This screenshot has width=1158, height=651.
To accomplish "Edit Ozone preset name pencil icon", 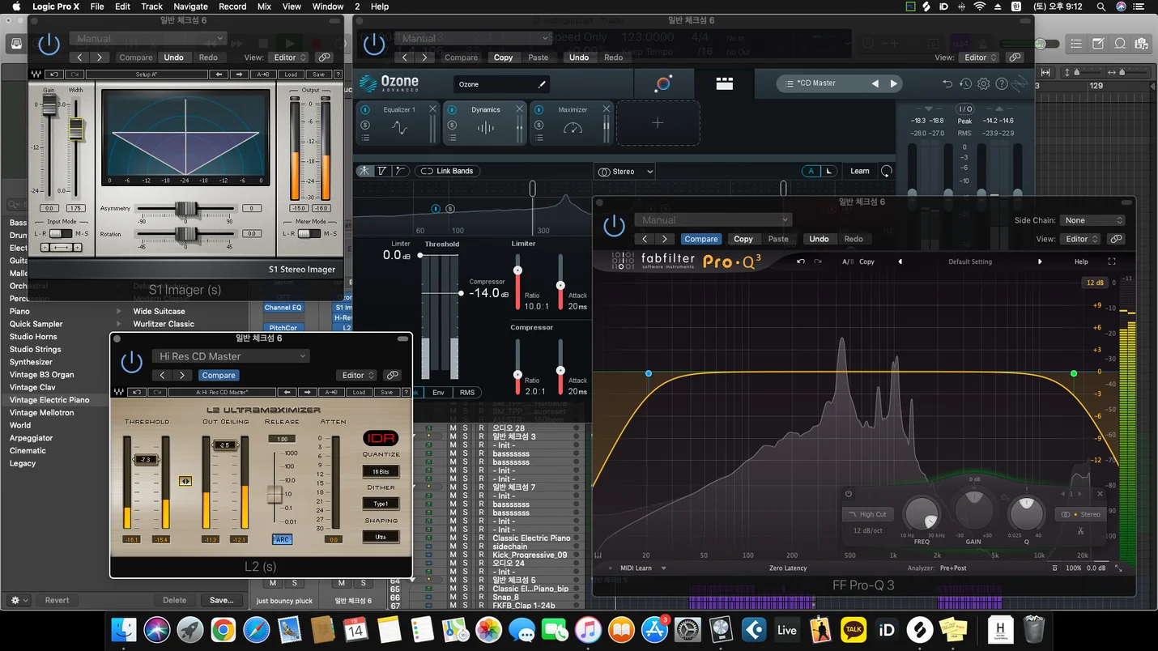I will click(x=542, y=84).
